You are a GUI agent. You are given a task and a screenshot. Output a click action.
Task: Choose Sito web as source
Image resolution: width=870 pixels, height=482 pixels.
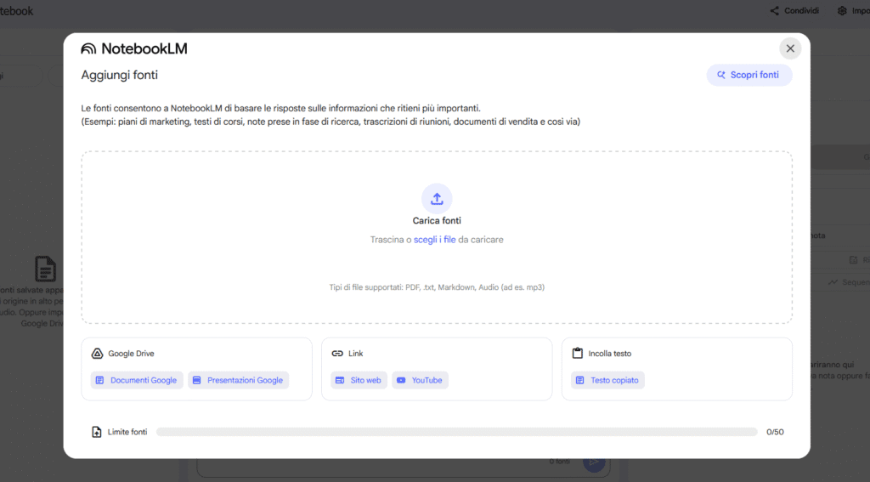tap(359, 380)
